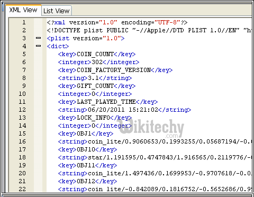This screenshot has height=197, width=254.
Task: Select the GIFT_COUNT key line
Action: pos(97,86)
